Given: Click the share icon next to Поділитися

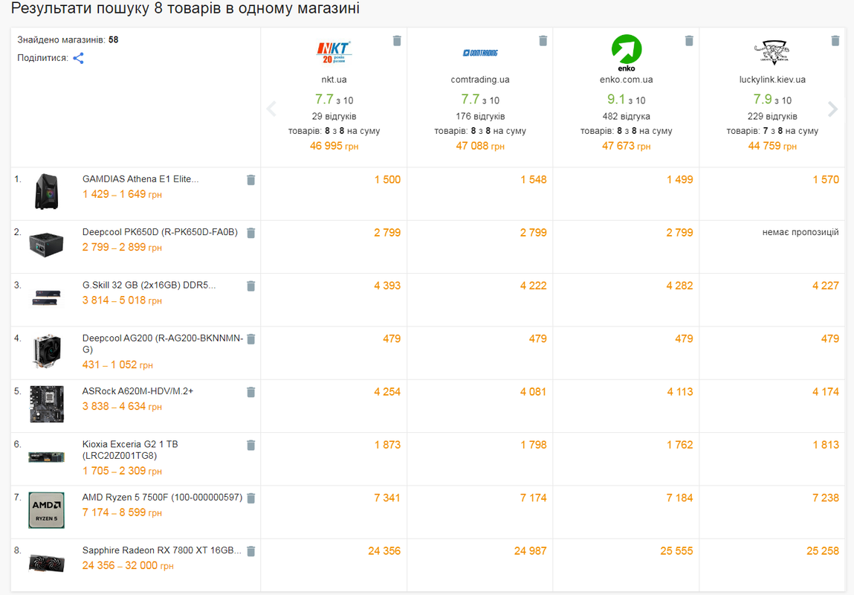Looking at the screenshot, I should pyautogui.click(x=79, y=58).
